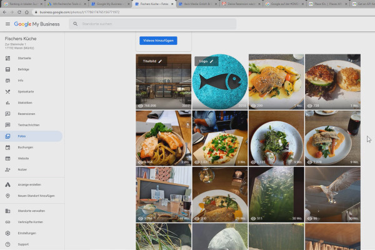Edit the Logo using pencil icon

point(211,61)
